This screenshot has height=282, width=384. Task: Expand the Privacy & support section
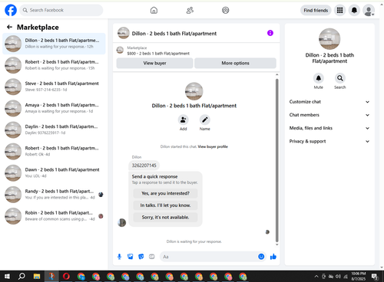(329, 141)
